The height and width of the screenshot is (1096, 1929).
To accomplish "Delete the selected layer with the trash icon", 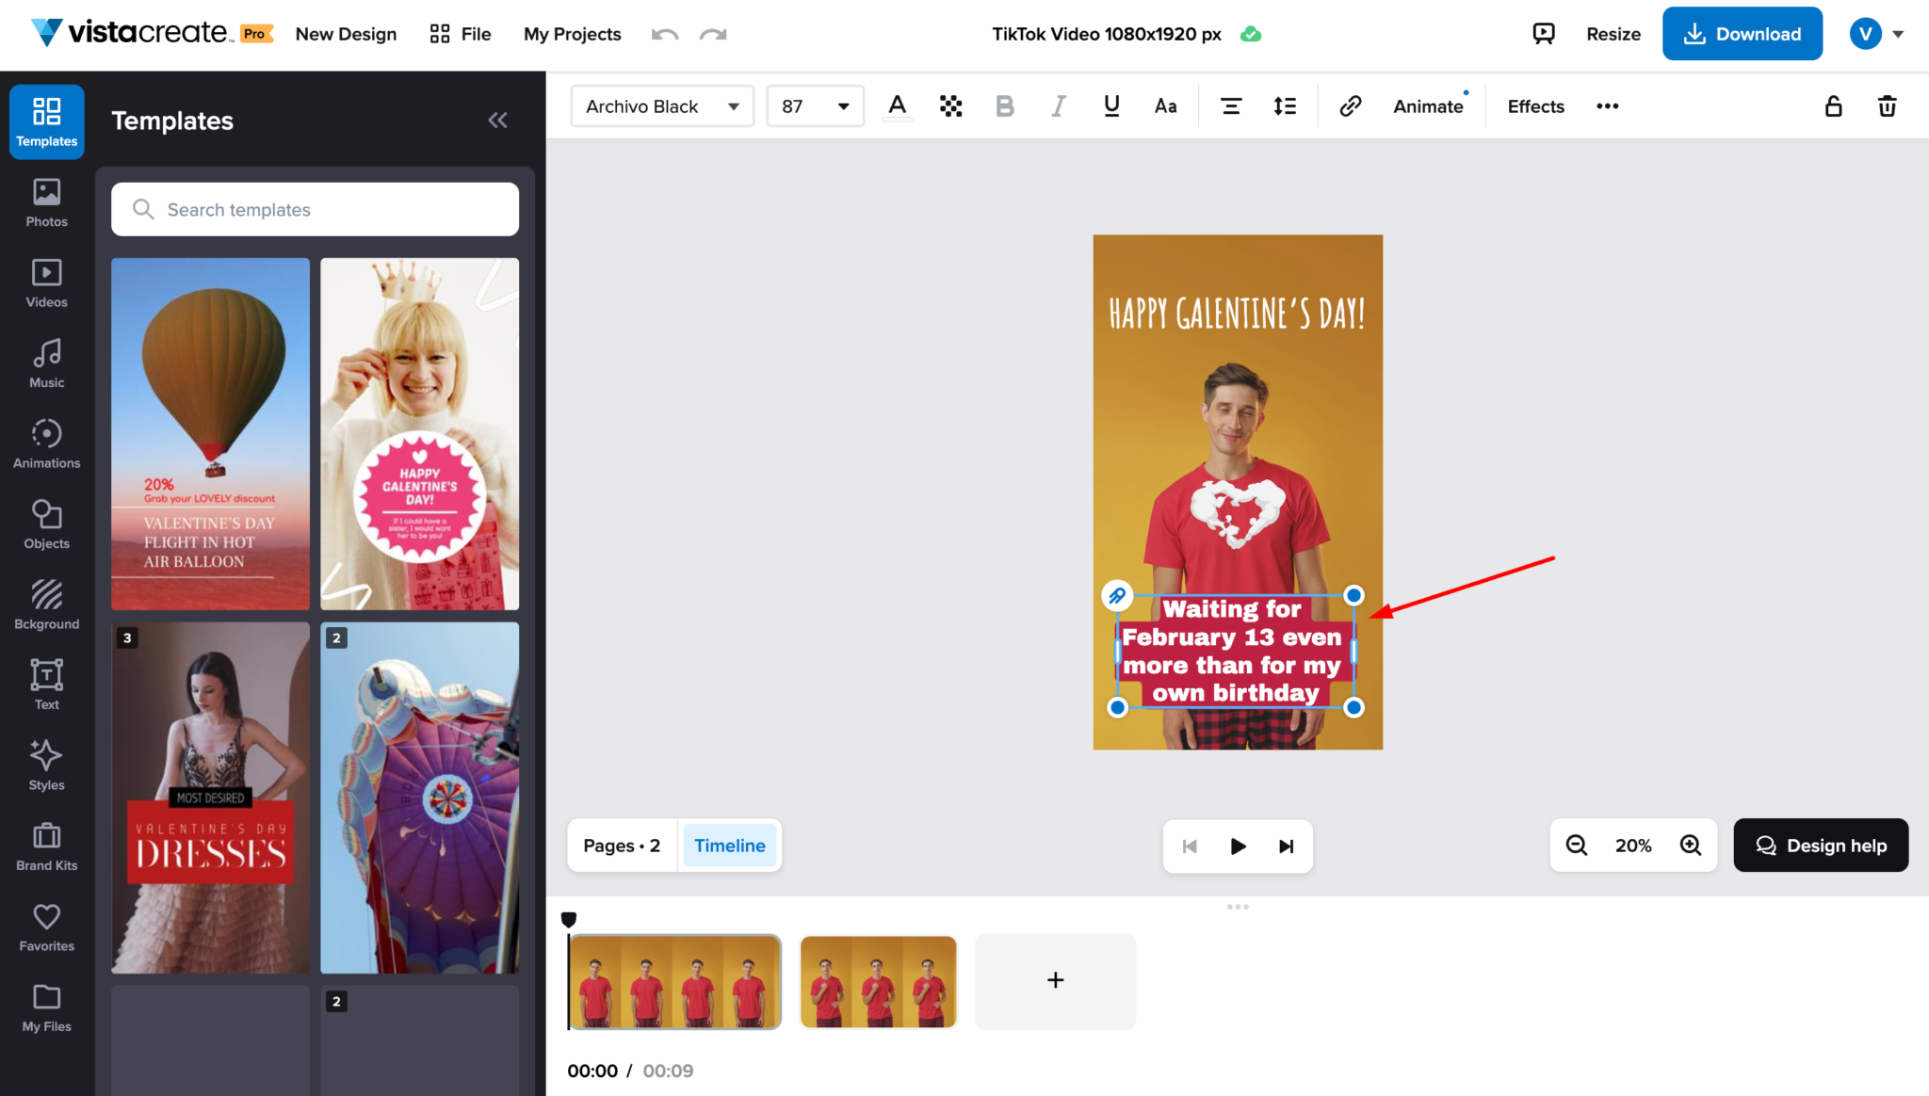I will click(1888, 105).
